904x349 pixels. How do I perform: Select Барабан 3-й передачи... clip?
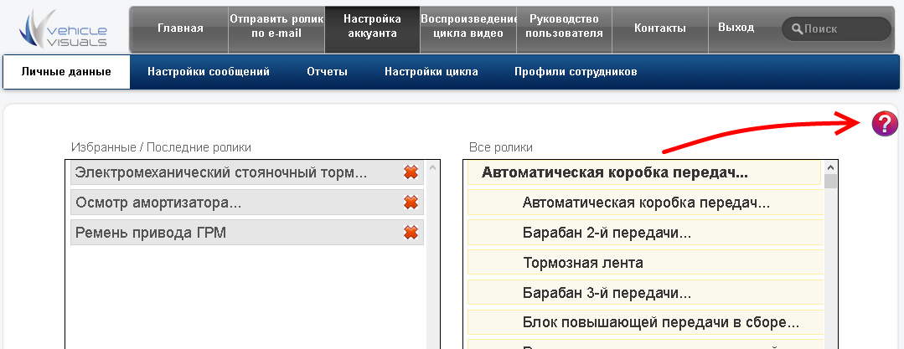click(x=645, y=293)
